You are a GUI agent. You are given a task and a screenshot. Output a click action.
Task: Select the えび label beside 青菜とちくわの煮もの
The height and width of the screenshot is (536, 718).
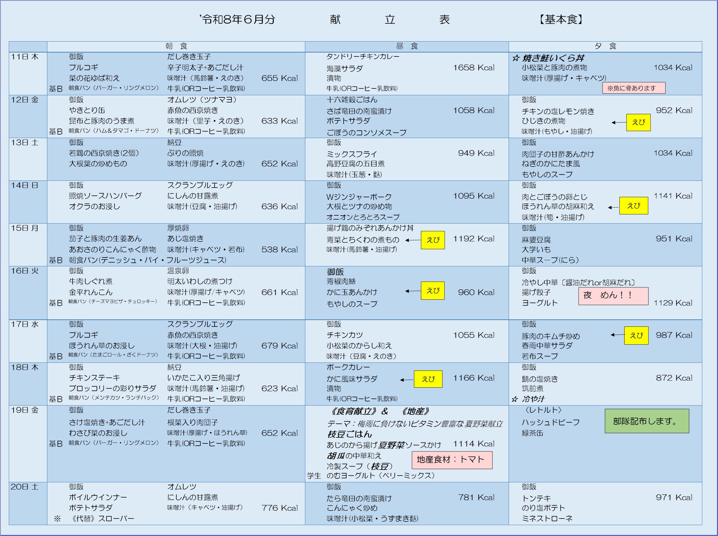433,240
